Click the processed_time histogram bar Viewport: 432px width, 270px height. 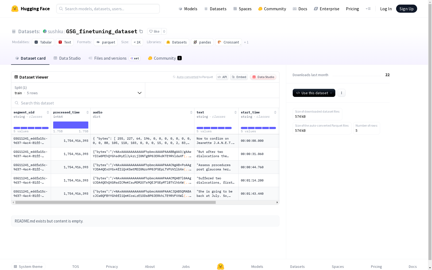pos(71,125)
